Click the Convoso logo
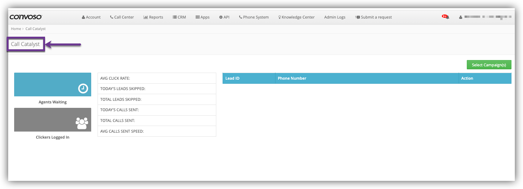Screen dimensions: 523x189 (x=26, y=17)
